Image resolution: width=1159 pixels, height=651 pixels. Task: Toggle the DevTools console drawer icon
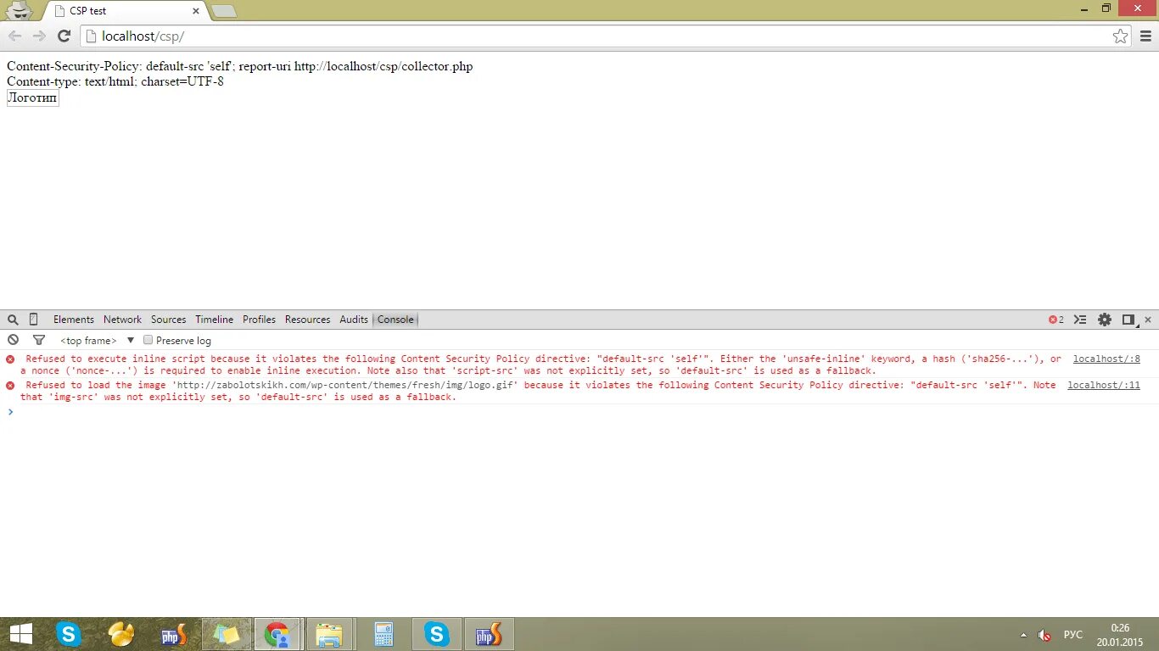[x=1080, y=320]
